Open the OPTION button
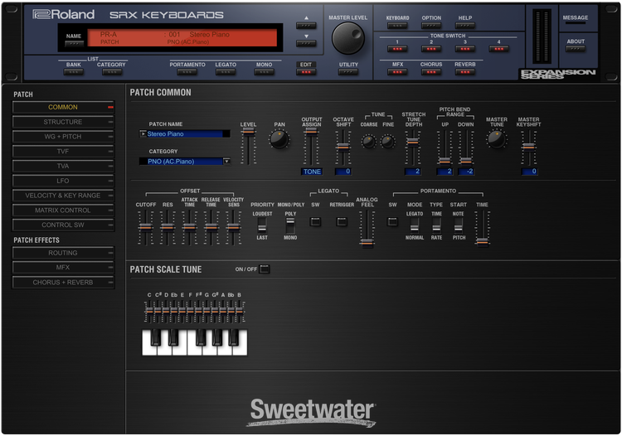 (x=431, y=26)
